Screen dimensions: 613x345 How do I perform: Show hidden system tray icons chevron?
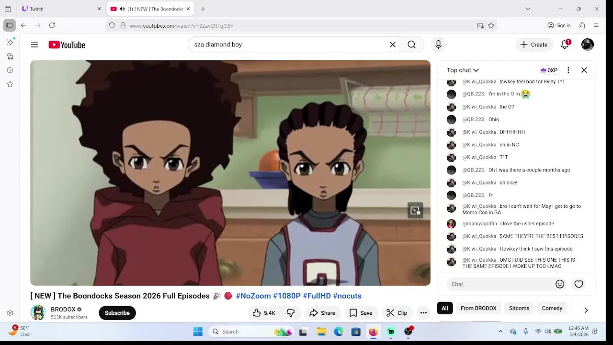click(x=500, y=332)
